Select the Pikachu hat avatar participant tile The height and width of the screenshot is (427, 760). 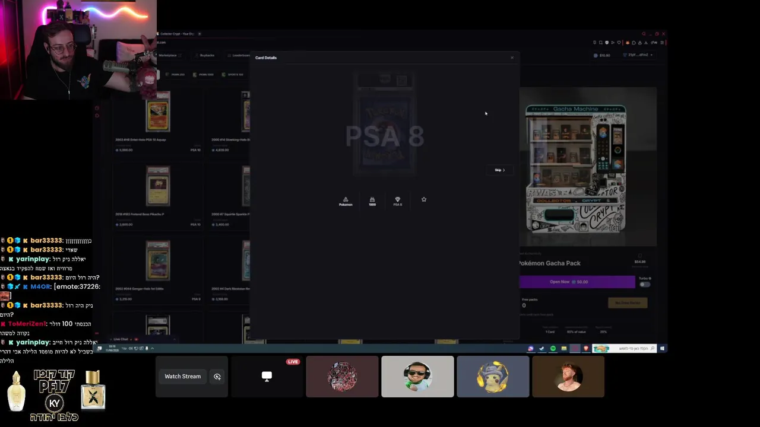(x=493, y=377)
